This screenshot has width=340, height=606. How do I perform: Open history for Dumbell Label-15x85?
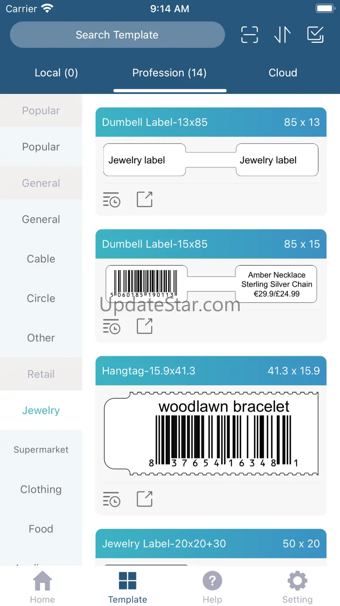tap(112, 326)
